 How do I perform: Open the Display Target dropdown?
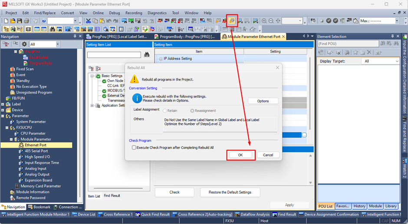tap(397, 62)
